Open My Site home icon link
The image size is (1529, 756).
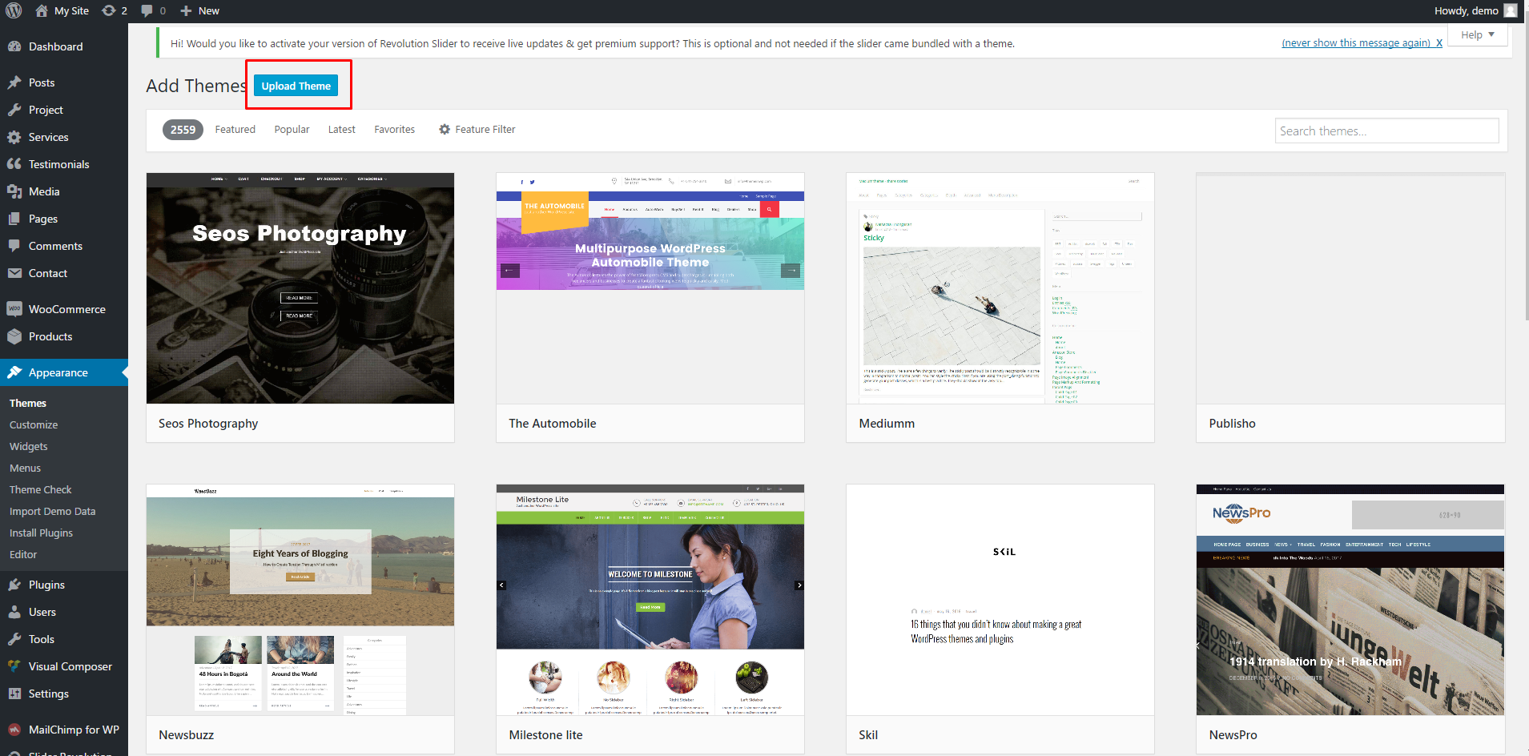[x=42, y=10]
